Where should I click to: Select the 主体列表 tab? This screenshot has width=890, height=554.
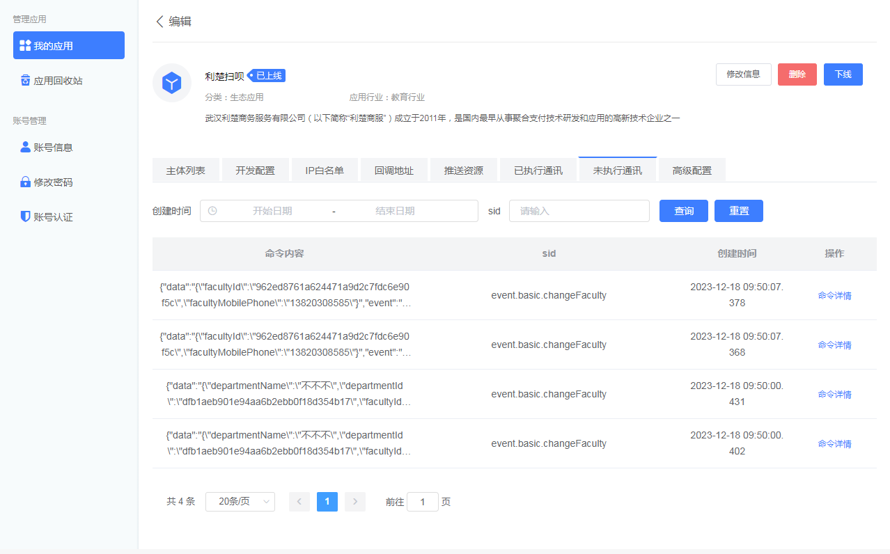click(x=185, y=169)
